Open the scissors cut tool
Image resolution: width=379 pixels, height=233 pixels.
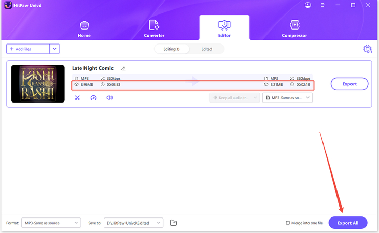(77, 98)
